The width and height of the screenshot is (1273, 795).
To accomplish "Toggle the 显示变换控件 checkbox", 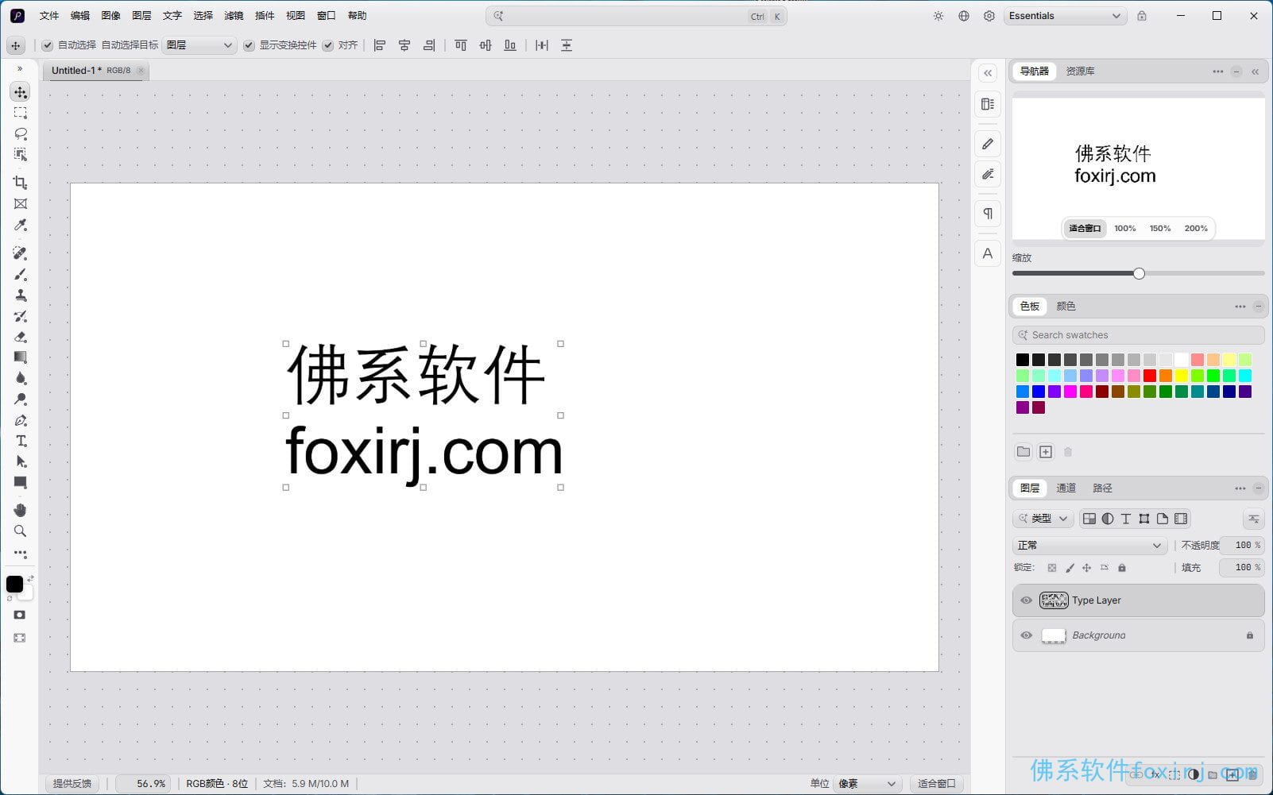I will 250,45.
